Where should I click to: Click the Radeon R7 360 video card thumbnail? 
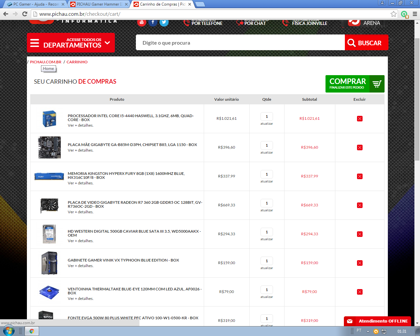50,205
